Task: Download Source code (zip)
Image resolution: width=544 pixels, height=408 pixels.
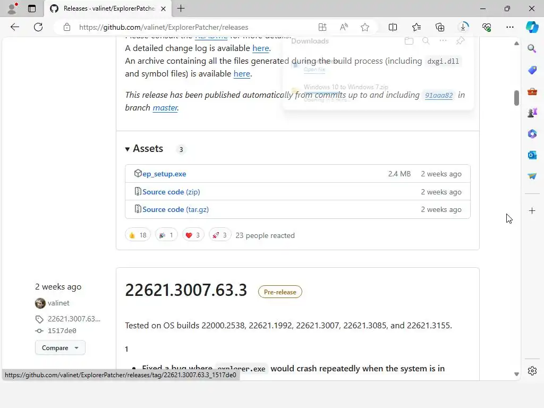Action: point(171,192)
